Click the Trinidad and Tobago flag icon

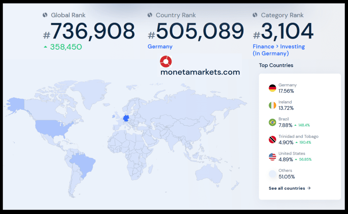[272, 140]
